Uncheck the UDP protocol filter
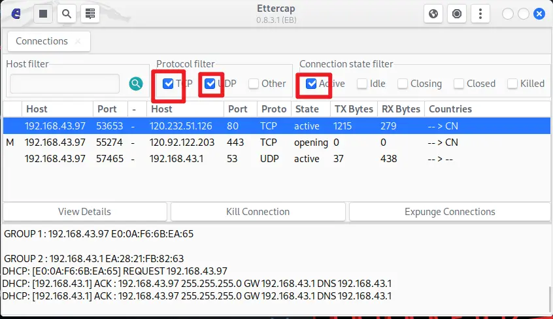The image size is (553, 319). [210, 84]
